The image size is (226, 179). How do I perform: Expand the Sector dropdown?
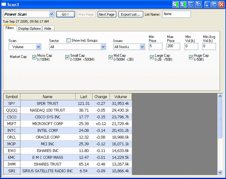coord(103,47)
